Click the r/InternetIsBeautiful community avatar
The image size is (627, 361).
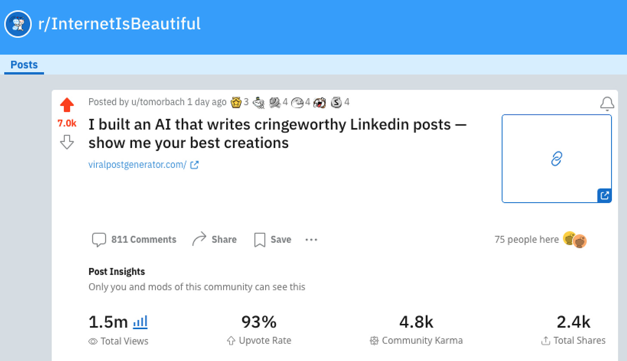18,24
